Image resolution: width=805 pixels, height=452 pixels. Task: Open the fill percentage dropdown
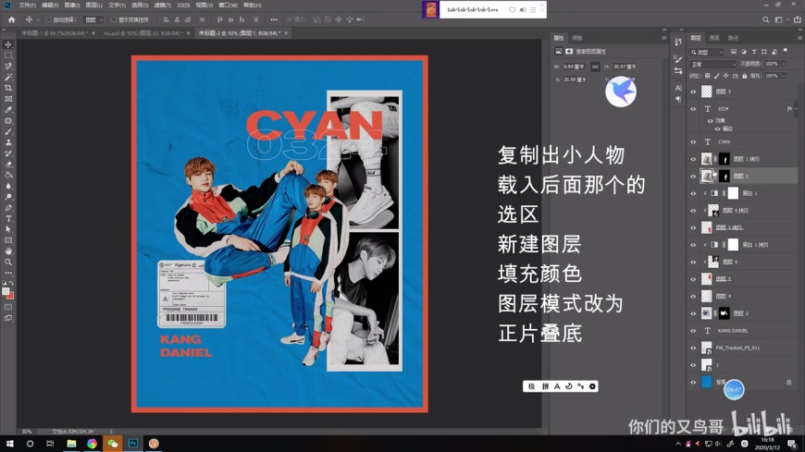784,76
